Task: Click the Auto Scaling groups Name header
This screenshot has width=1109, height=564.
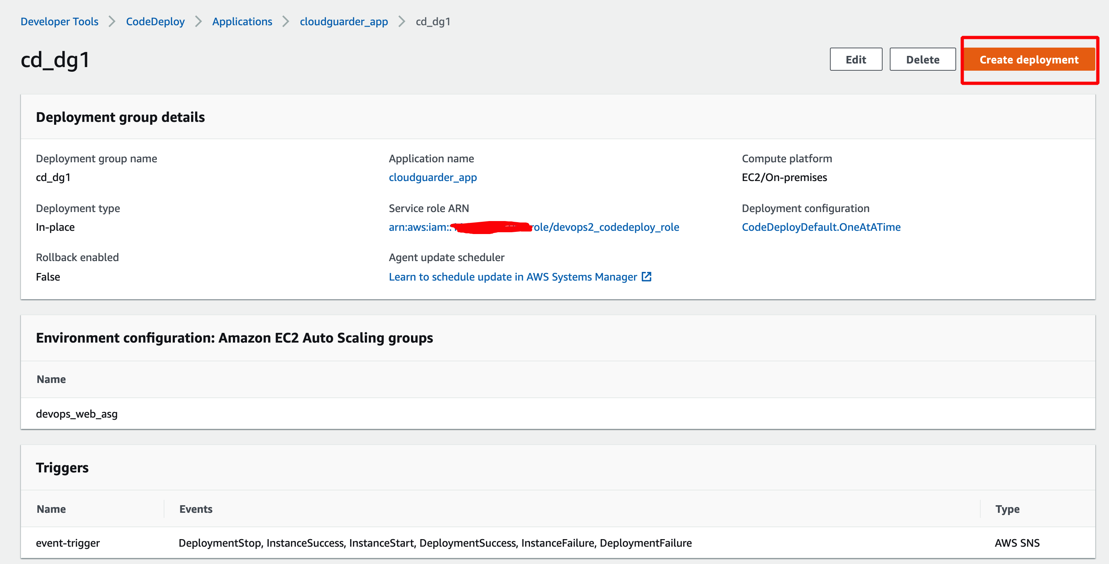Action: pos(51,379)
